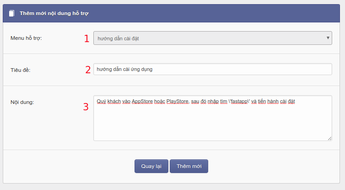This screenshot has height=190, width=345.
Task: Click the textarea resize handle corner
Action: click(329, 138)
